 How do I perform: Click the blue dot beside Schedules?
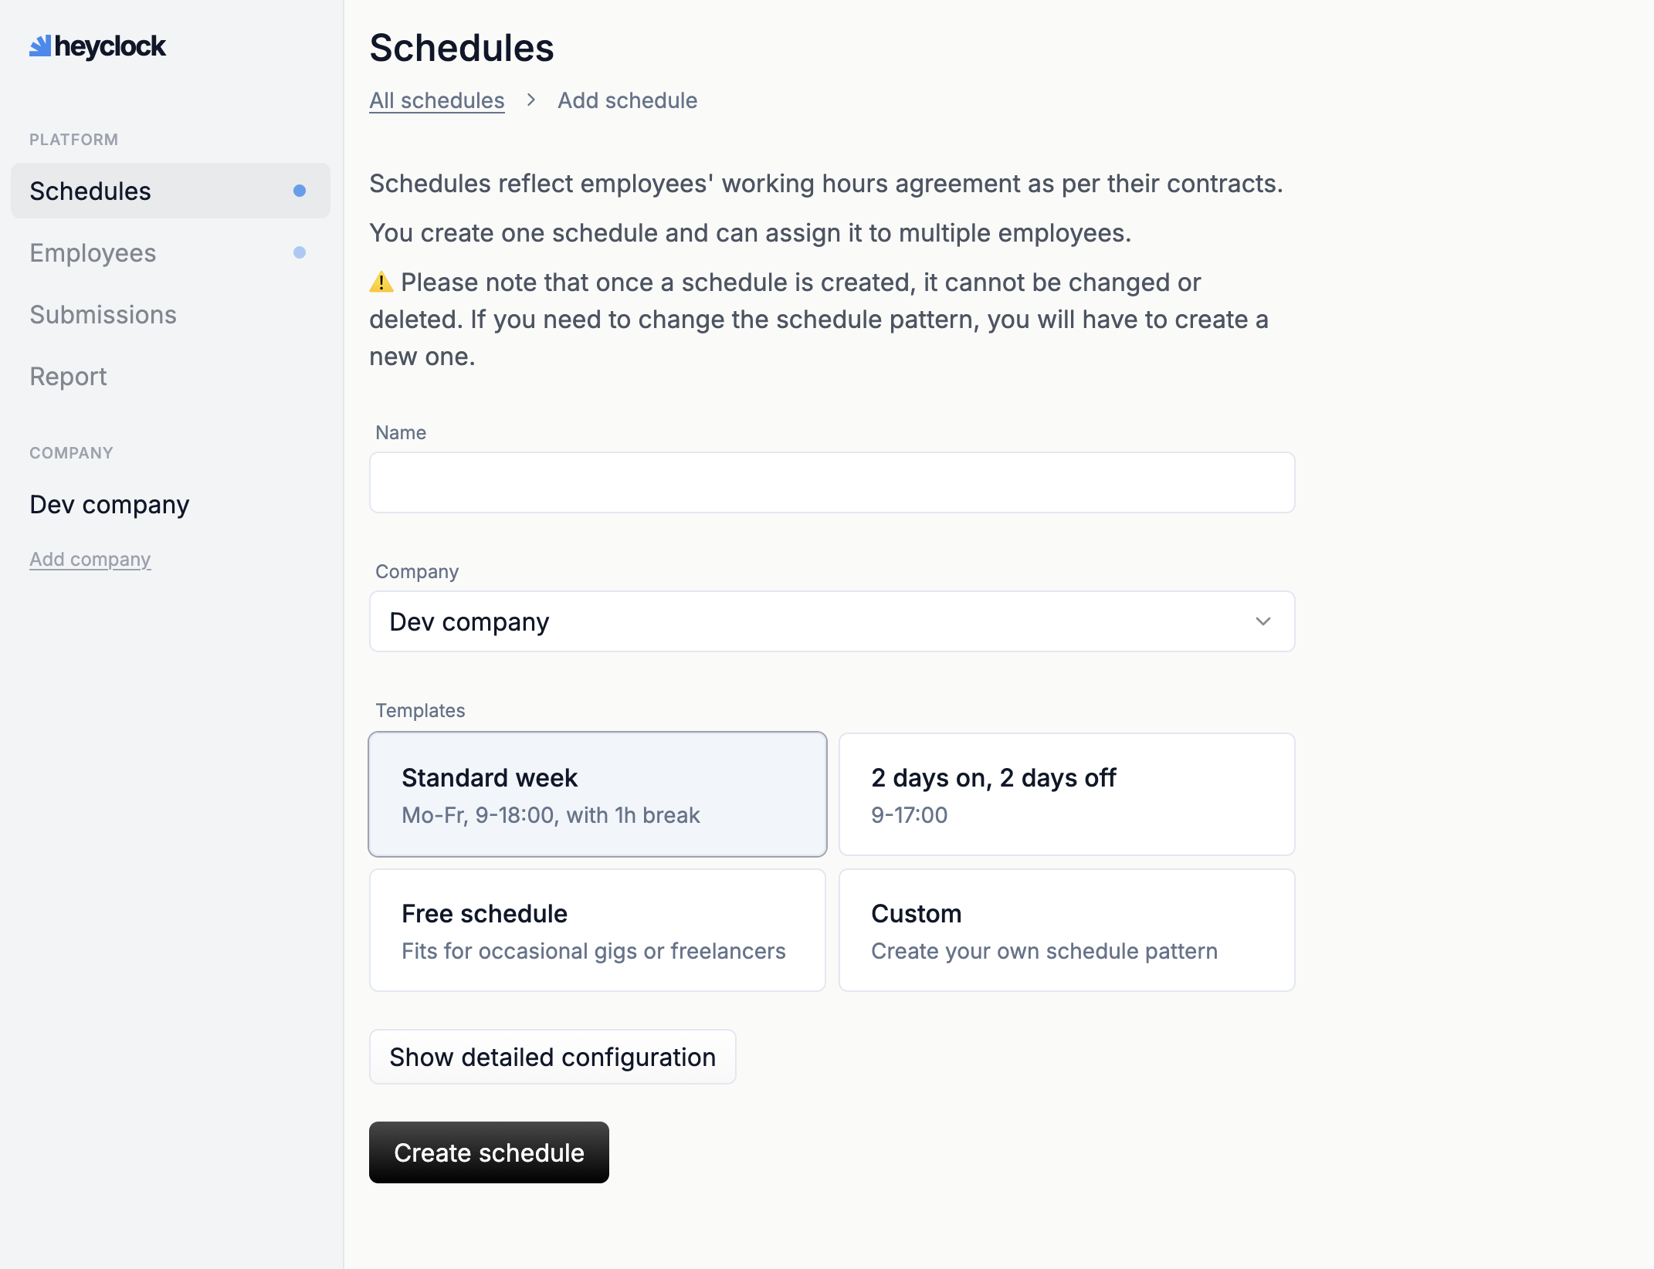point(300,191)
